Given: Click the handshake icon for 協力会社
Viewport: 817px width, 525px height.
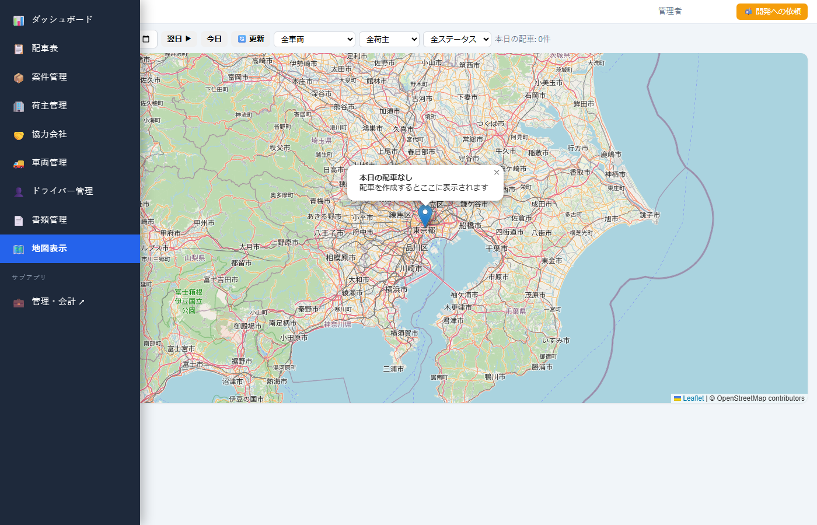Looking at the screenshot, I should tap(18, 134).
